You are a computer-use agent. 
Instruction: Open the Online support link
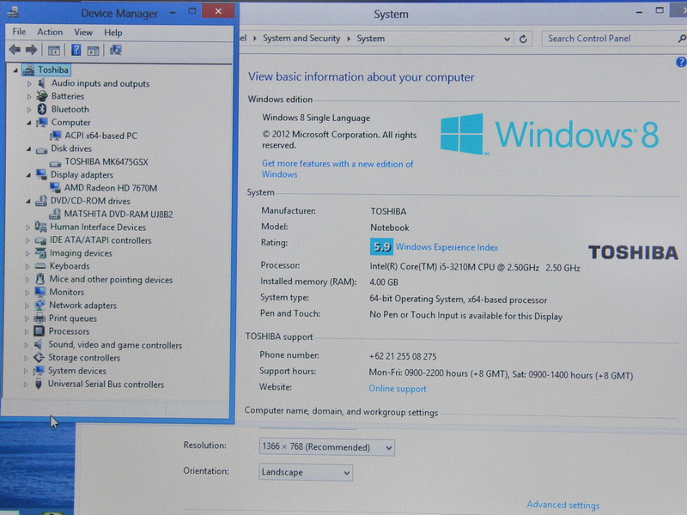point(398,389)
